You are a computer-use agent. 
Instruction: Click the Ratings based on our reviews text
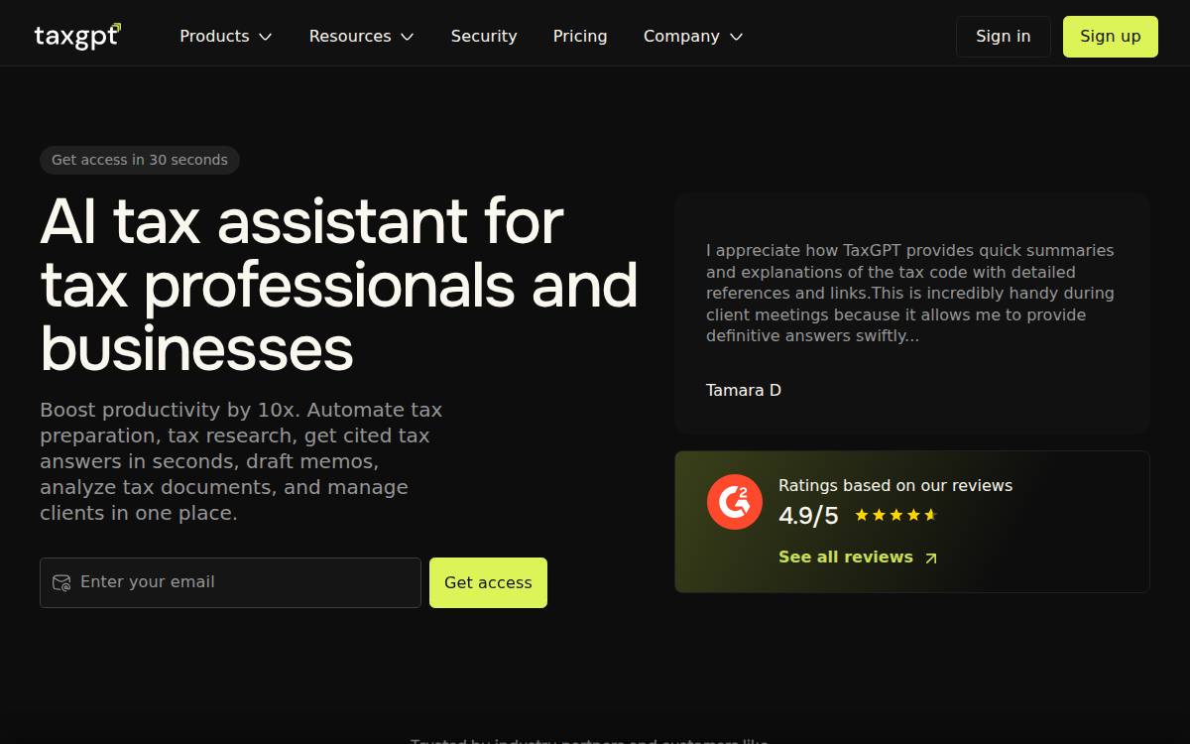[x=895, y=485]
